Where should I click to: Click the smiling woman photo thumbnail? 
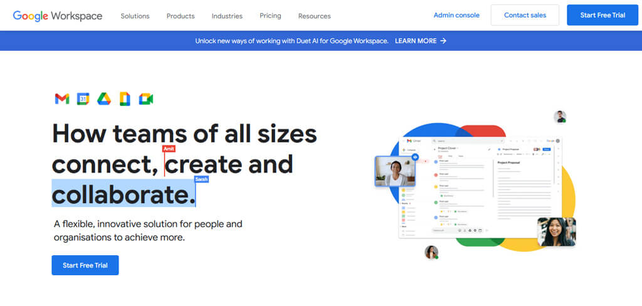(x=557, y=232)
